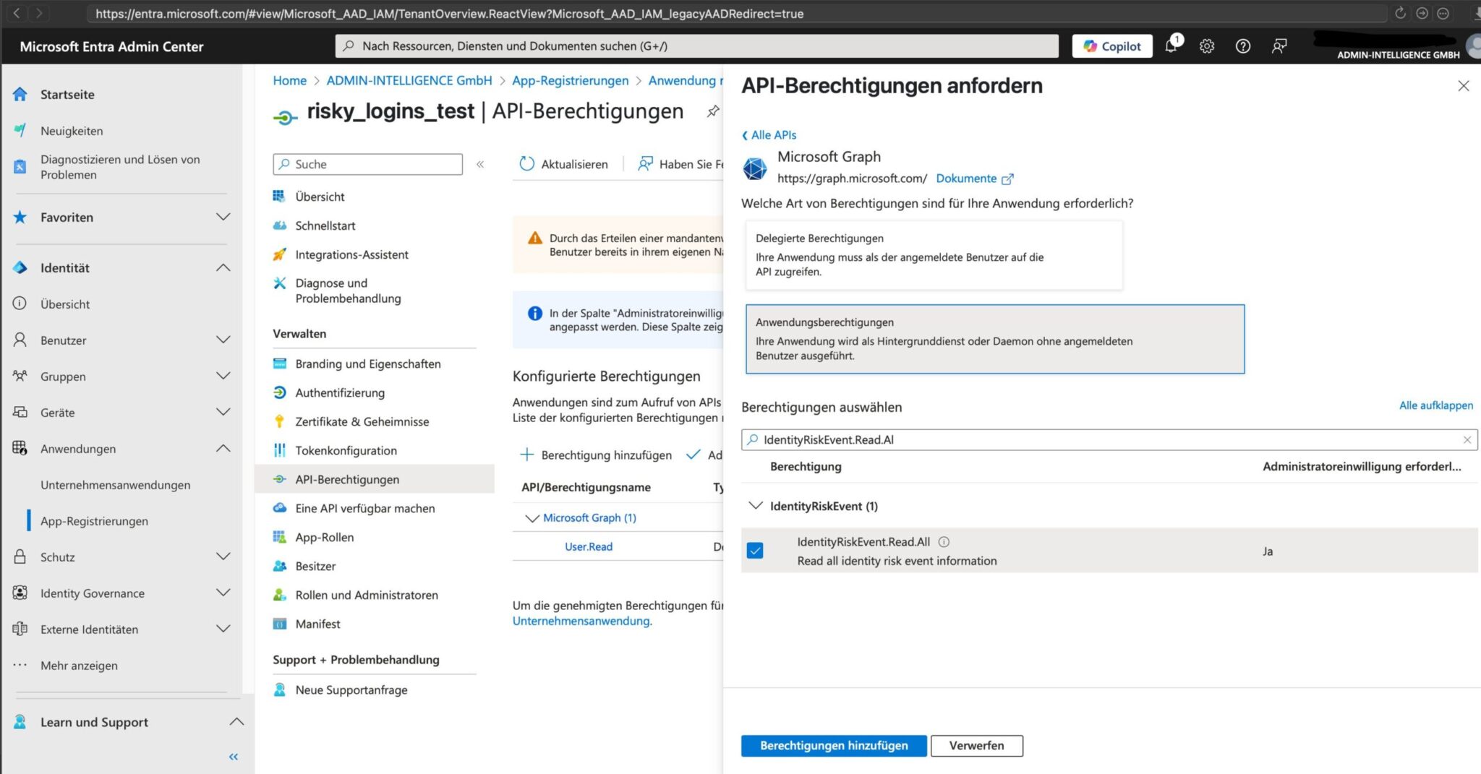Switch to App-Registrierungen breadcrumb

tap(570, 80)
